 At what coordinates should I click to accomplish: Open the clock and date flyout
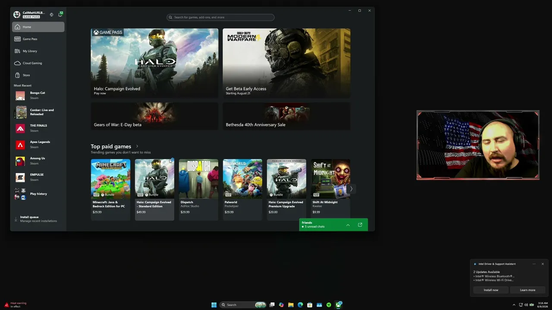pyautogui.click(x=543, y=305)
